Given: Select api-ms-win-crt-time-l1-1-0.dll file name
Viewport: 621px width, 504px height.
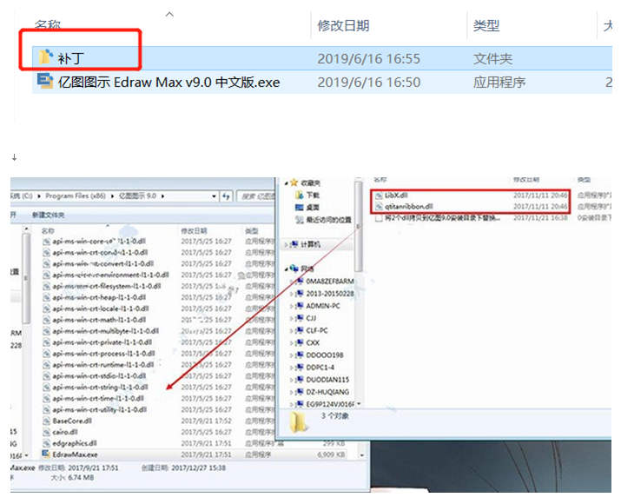Looking at the screenshot, I should click(x=98, y=398).
